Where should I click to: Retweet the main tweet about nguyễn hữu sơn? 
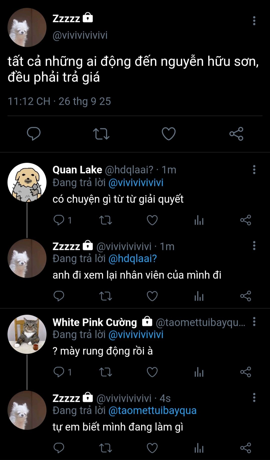(101, 134)
